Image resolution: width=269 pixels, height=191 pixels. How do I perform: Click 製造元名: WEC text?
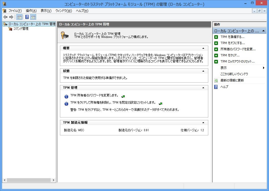click(x=74, y=130)
